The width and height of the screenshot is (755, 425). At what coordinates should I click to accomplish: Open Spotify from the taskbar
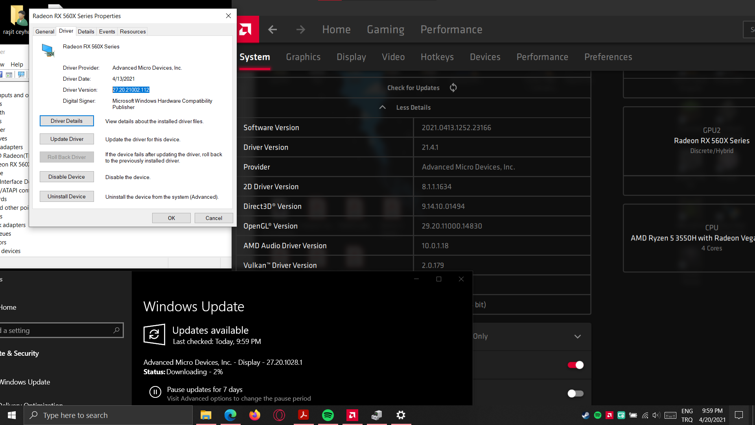click(328, 415)
